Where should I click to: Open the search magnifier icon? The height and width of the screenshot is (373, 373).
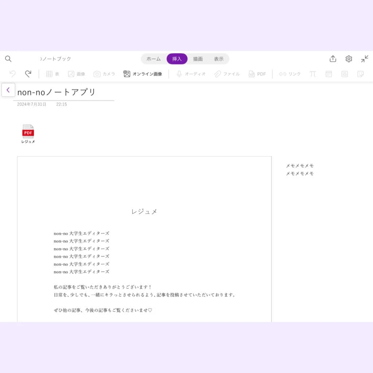click(x=8, y=59)
